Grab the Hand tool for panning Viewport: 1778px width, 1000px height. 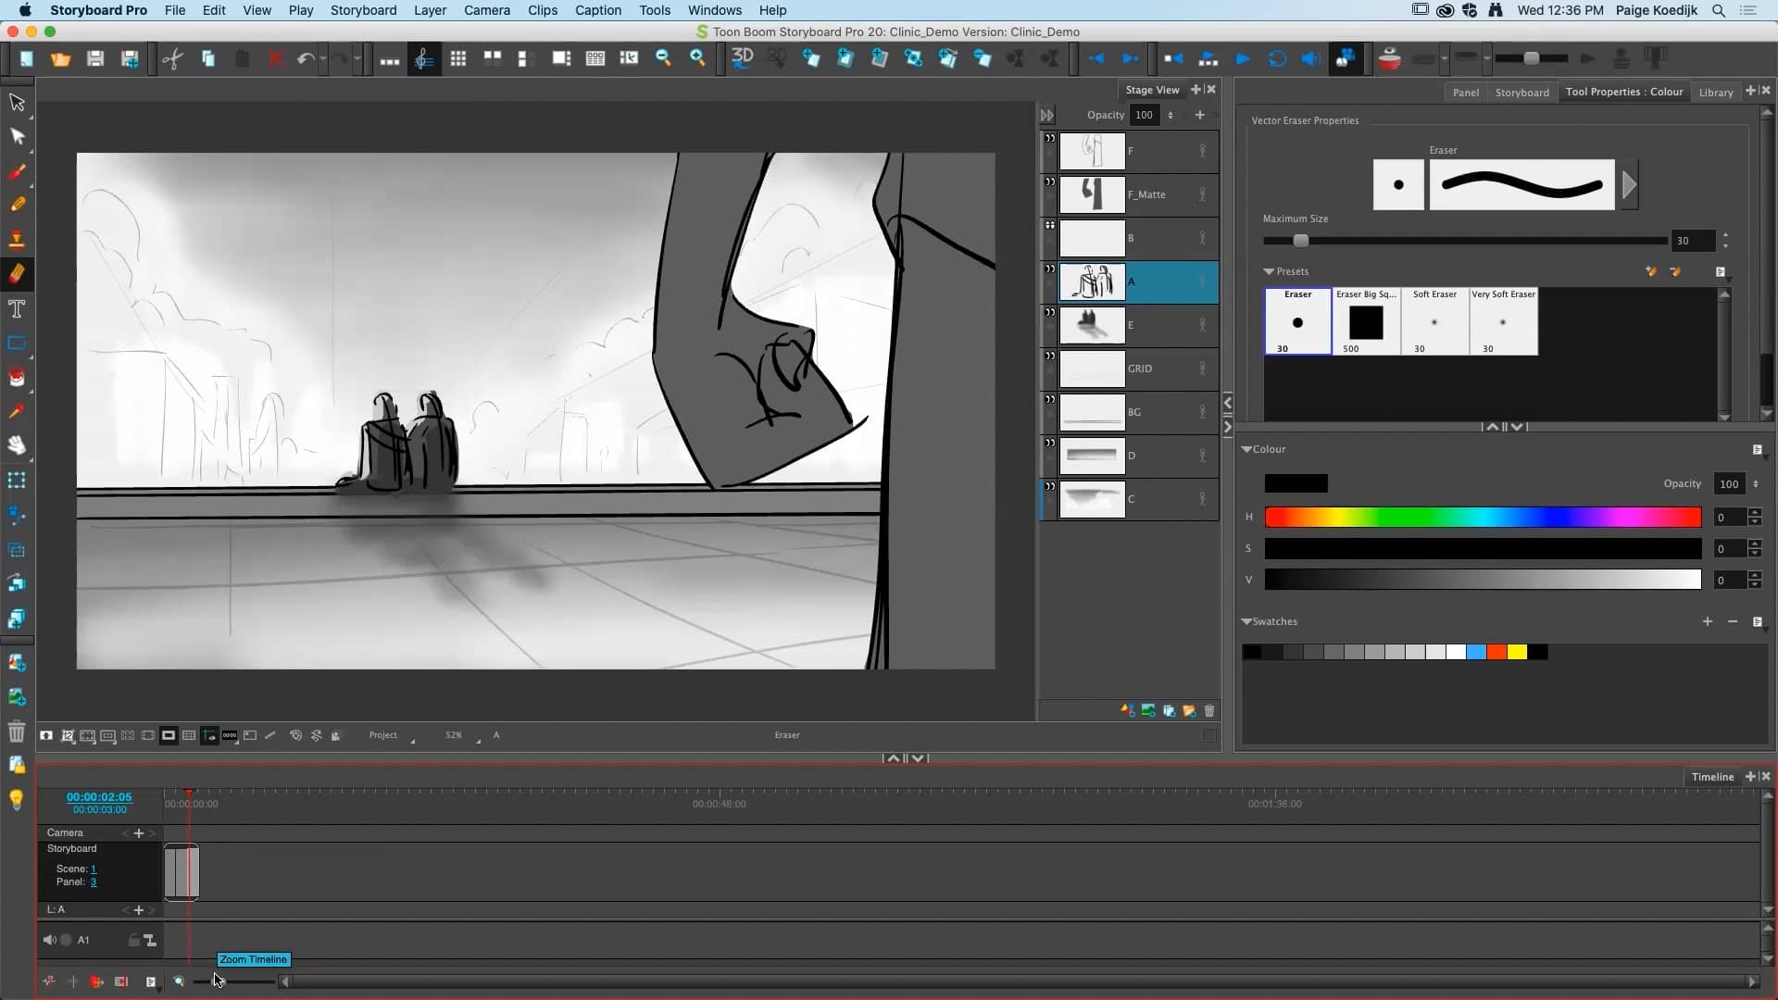point(17,445)
